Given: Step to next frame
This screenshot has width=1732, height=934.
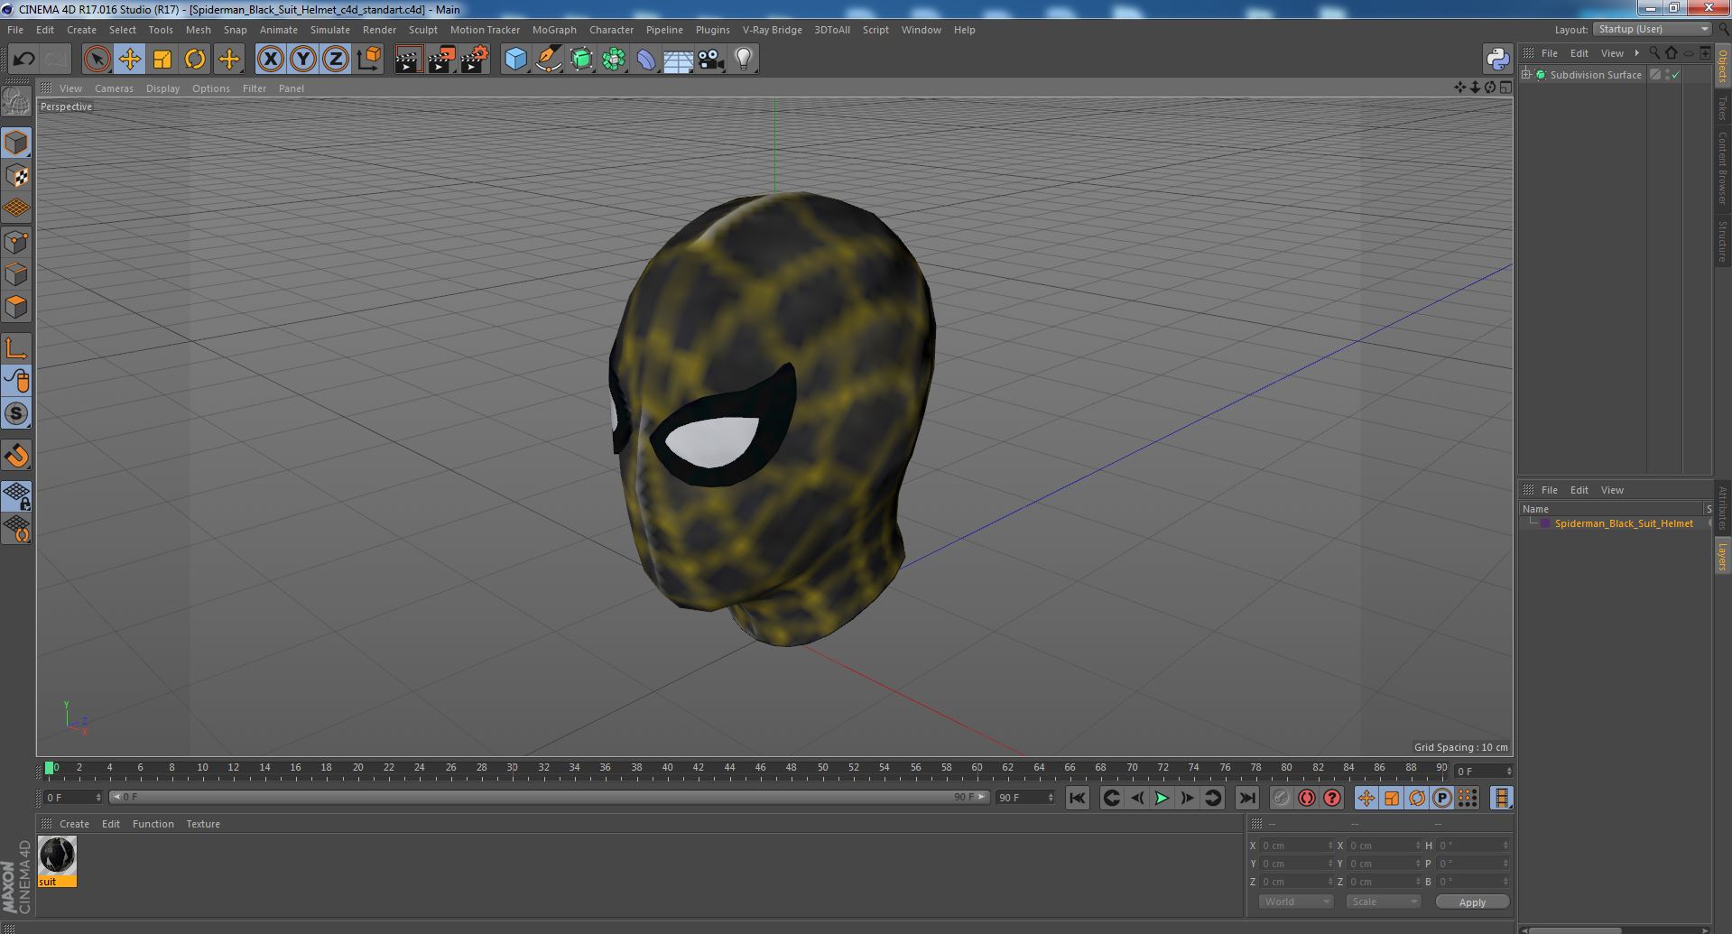Looking at the screenshot, I should [x=1187, y=798].
